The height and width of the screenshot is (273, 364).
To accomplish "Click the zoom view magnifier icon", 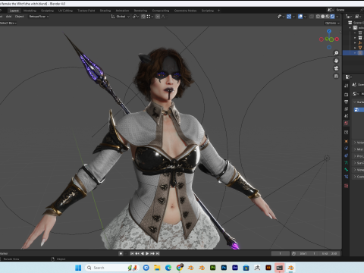I will pyautogui.click(x=336, y=53).
